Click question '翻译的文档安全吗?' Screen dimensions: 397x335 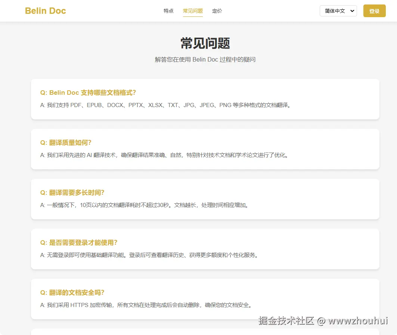coord(72,293)
